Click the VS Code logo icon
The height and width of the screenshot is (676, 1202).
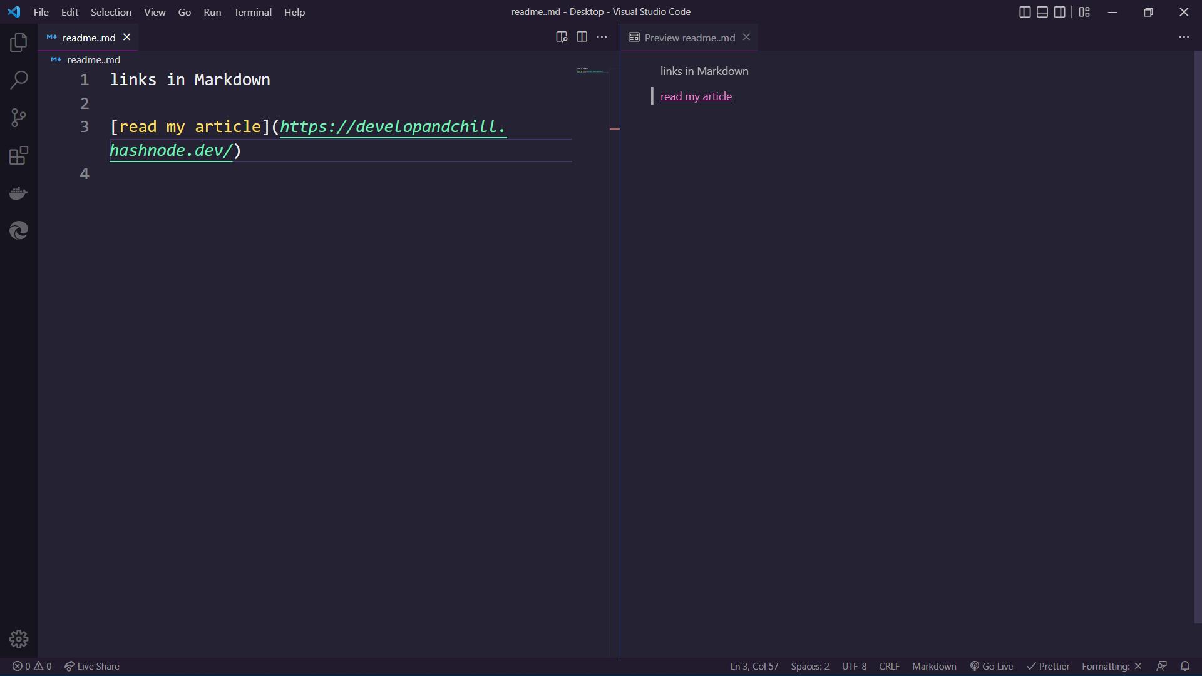click(14, 12)
